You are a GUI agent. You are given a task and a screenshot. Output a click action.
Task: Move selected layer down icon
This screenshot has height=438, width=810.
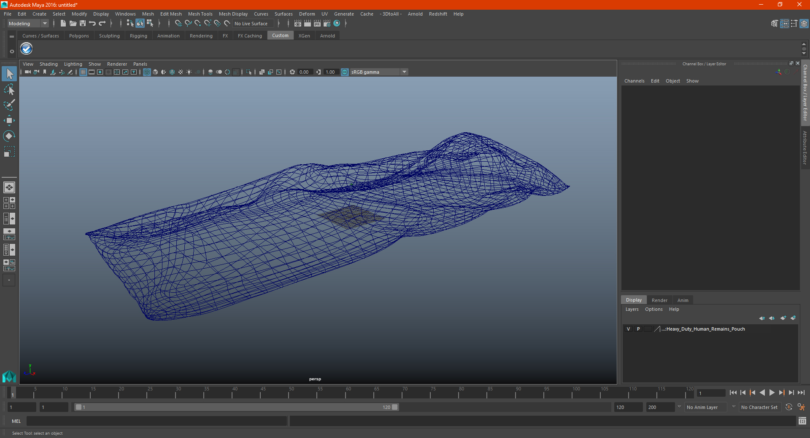pos(772,318)
